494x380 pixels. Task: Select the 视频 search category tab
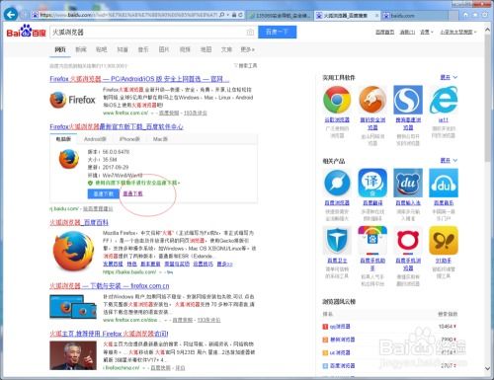pos(185,49)
